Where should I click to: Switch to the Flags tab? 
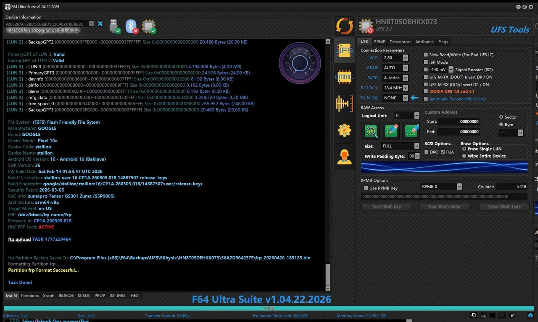(x=443, y=42)
